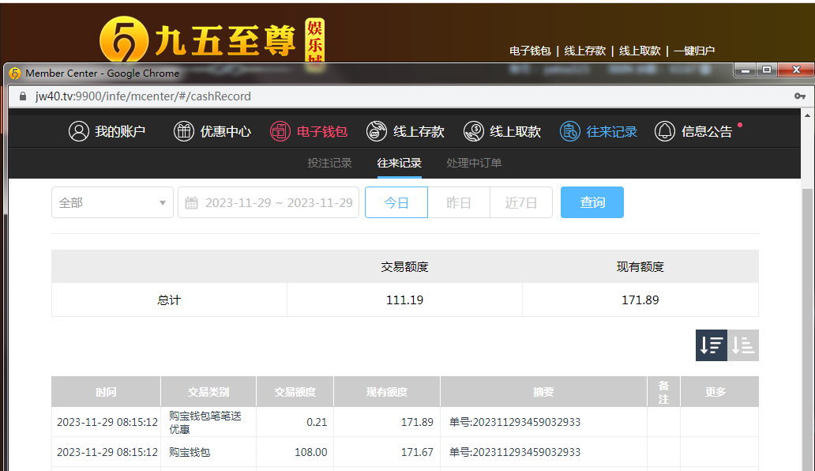Open 电子钱包 wallet icon
The height and width of the screenshot is (471, 815).
click(x=280, y=131)
